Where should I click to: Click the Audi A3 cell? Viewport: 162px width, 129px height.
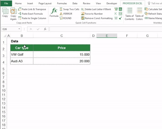[22, 61]
